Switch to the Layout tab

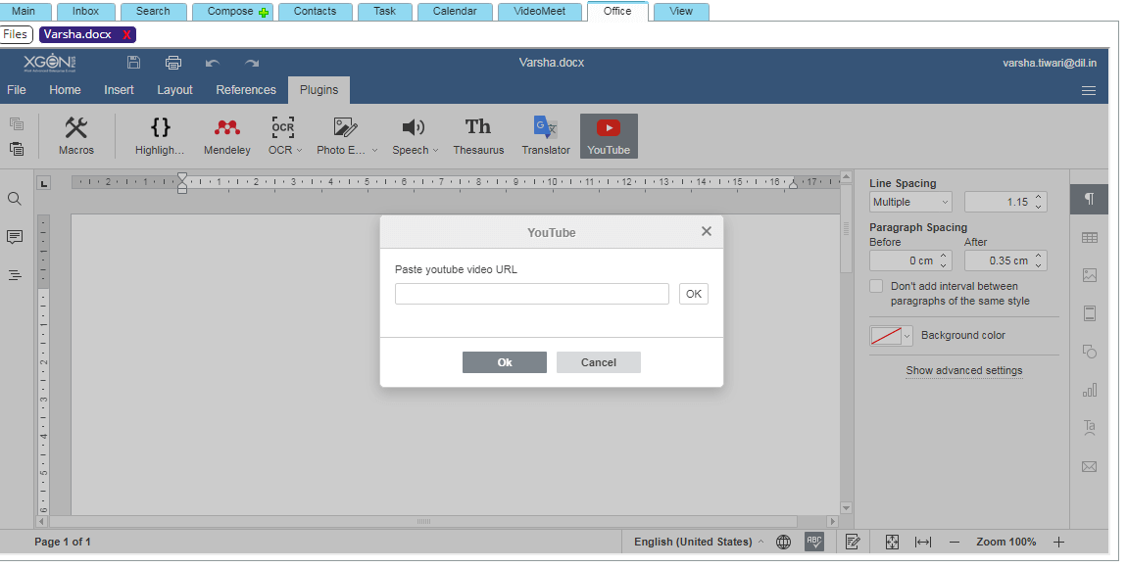(x=174, y=90)
